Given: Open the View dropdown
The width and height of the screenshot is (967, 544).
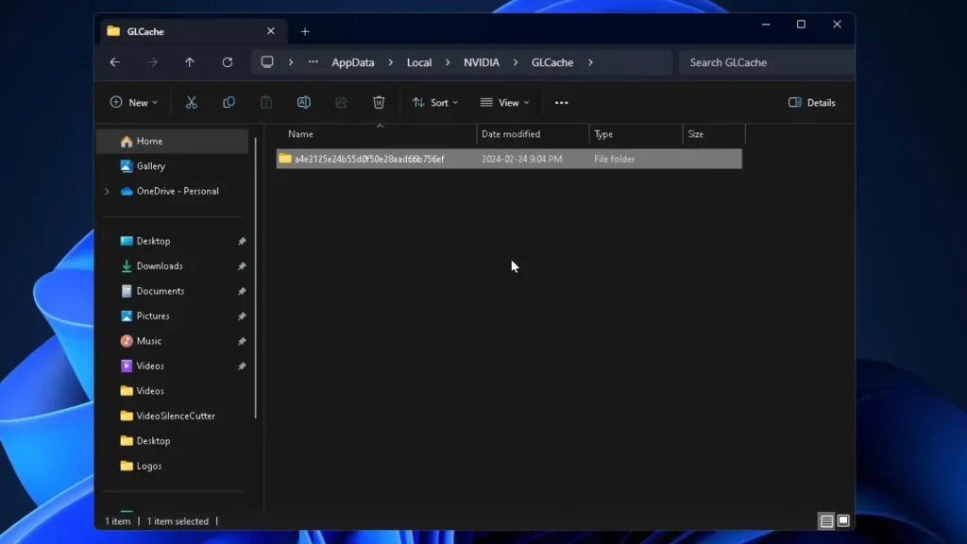Looking at the screenshot, I should click(x=505, y=102).
